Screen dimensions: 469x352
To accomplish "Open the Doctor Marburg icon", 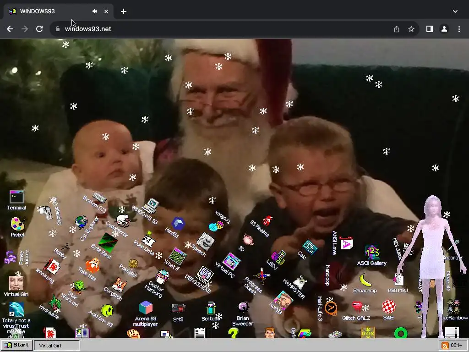I will point(163,277).
